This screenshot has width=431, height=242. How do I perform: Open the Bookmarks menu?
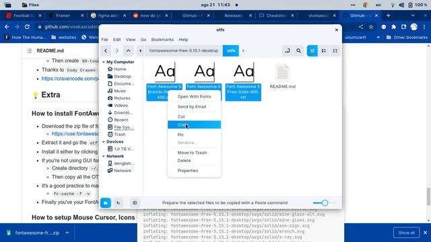(x=162, y=40)
